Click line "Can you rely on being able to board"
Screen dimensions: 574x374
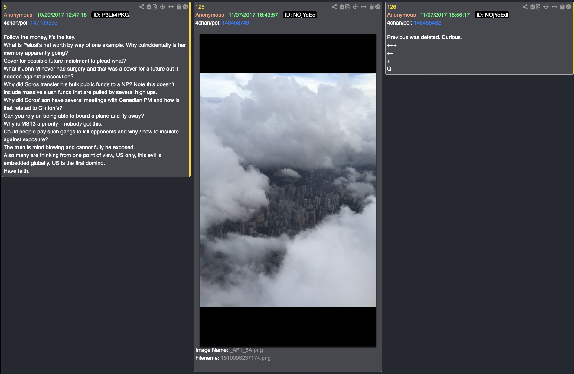[x=74, y=116]
